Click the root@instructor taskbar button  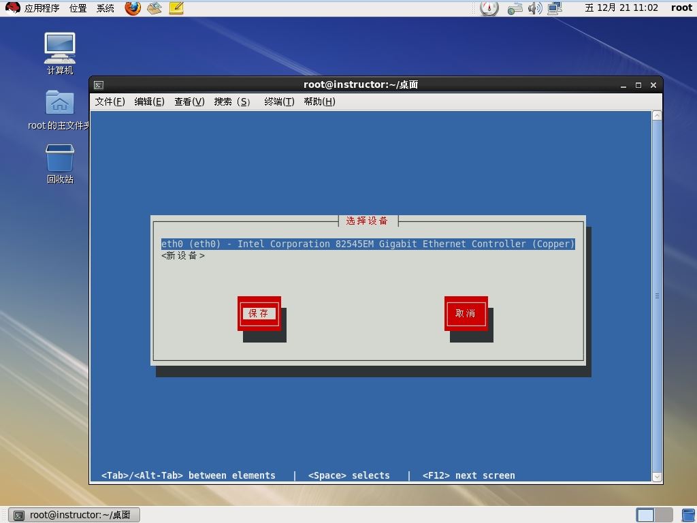(x=74, y=515)
